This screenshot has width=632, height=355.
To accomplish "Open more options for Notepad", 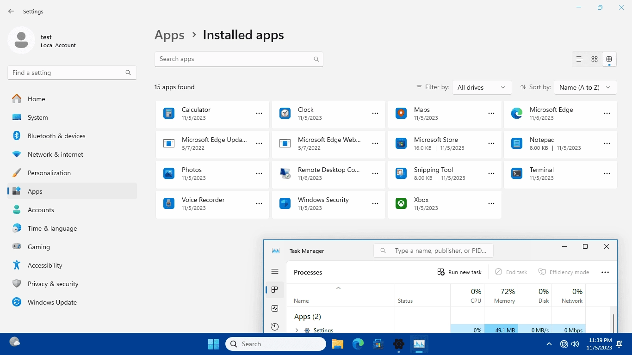I will (607, 143).
